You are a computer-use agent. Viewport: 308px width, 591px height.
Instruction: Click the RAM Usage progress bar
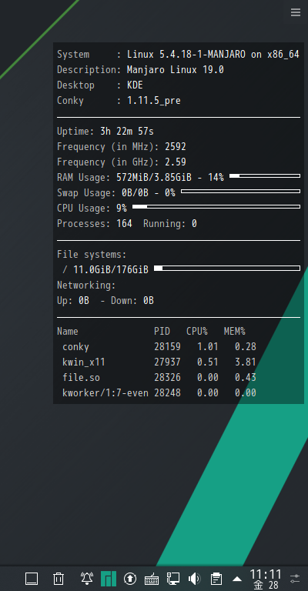click(265, 176)
